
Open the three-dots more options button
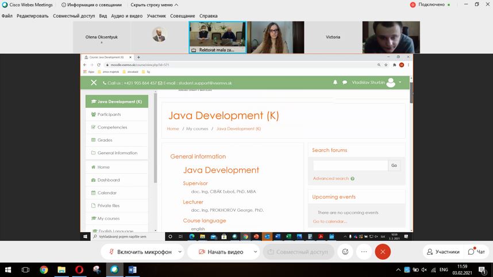click(x=364, y=252)
